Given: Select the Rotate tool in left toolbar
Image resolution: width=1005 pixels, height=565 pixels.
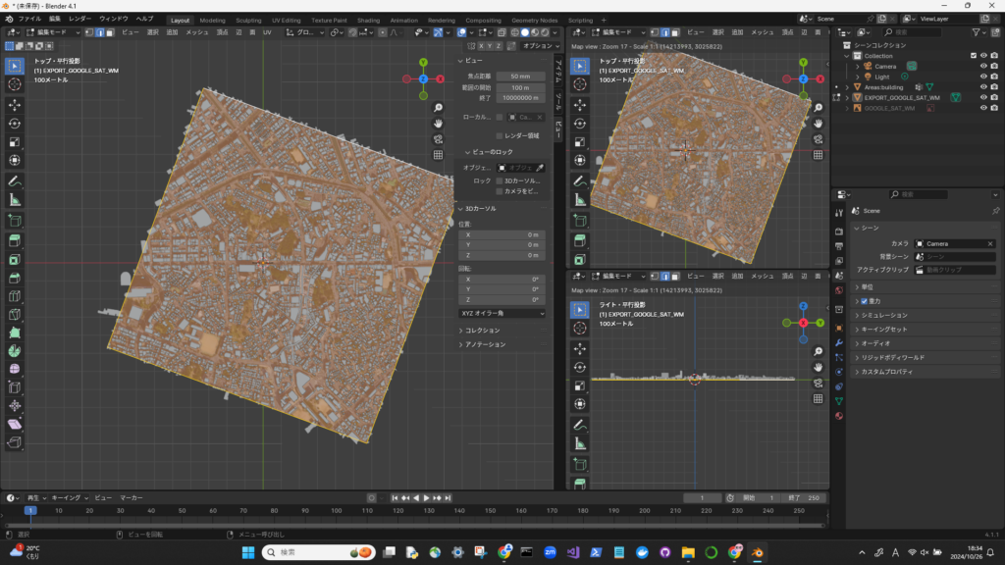Looking at the screenshot, I should click(x=15, y=124).
